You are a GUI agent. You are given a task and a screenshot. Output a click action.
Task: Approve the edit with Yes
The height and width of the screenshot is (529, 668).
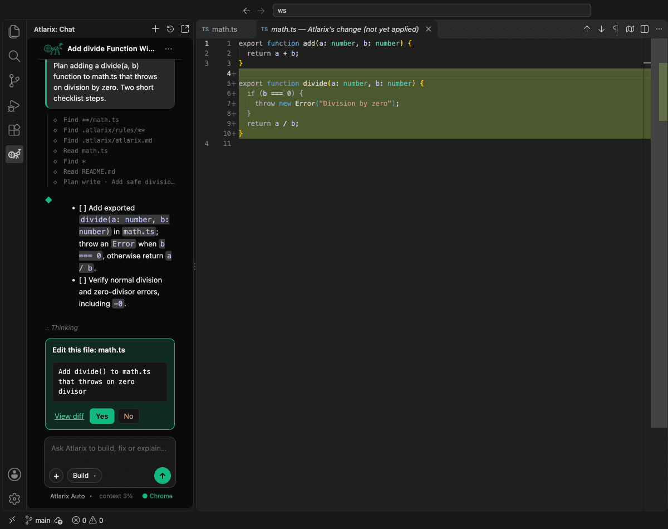pyautogui.click(x=102, y=416)
